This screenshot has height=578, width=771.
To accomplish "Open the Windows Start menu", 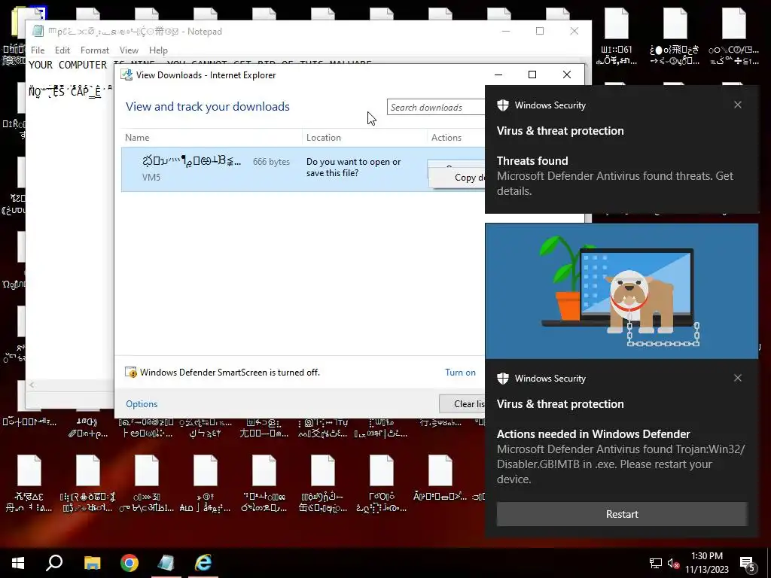I will 18,563.
